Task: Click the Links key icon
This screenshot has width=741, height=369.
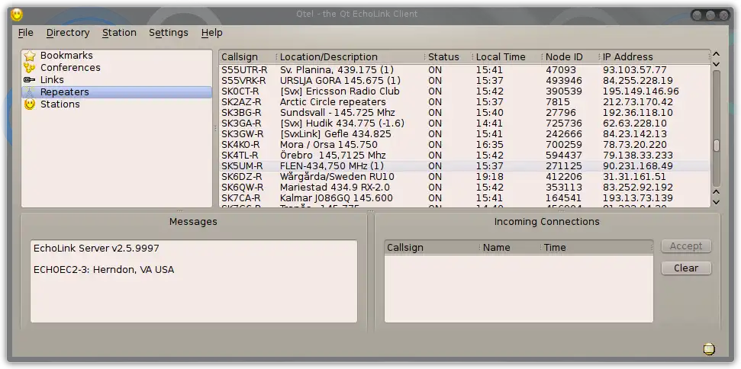Action: click(x=30, y=80)
